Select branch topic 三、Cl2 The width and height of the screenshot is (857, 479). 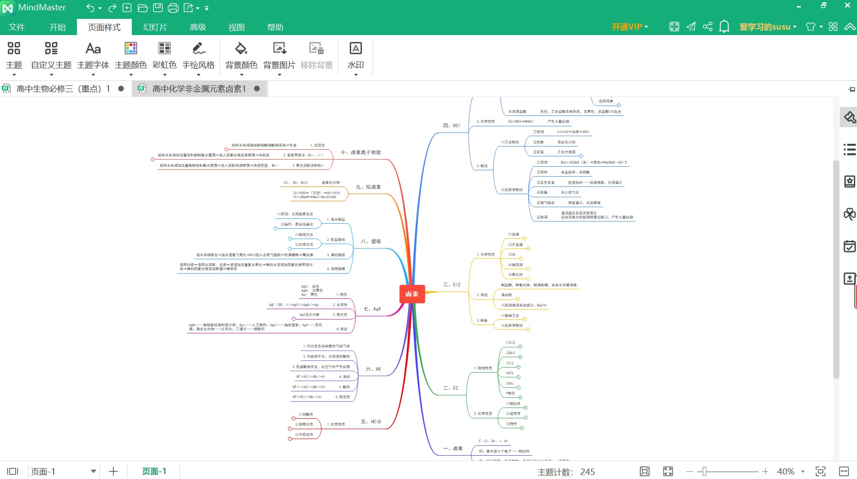pos(452,284)
